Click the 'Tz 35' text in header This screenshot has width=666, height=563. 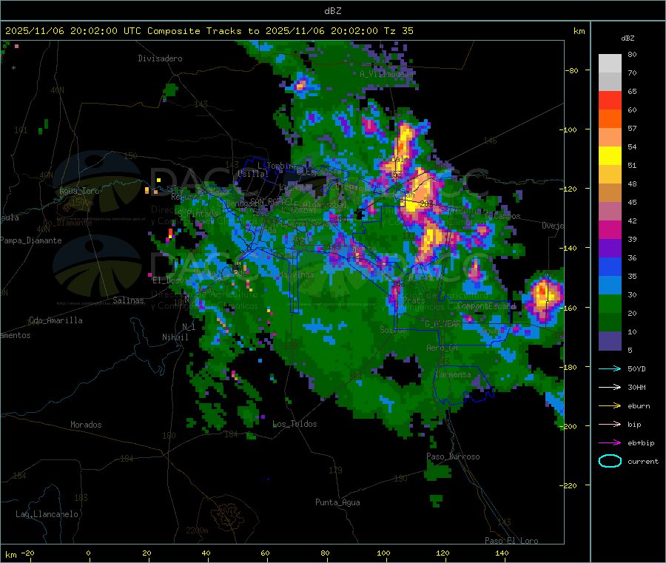[x=398, y=31]
